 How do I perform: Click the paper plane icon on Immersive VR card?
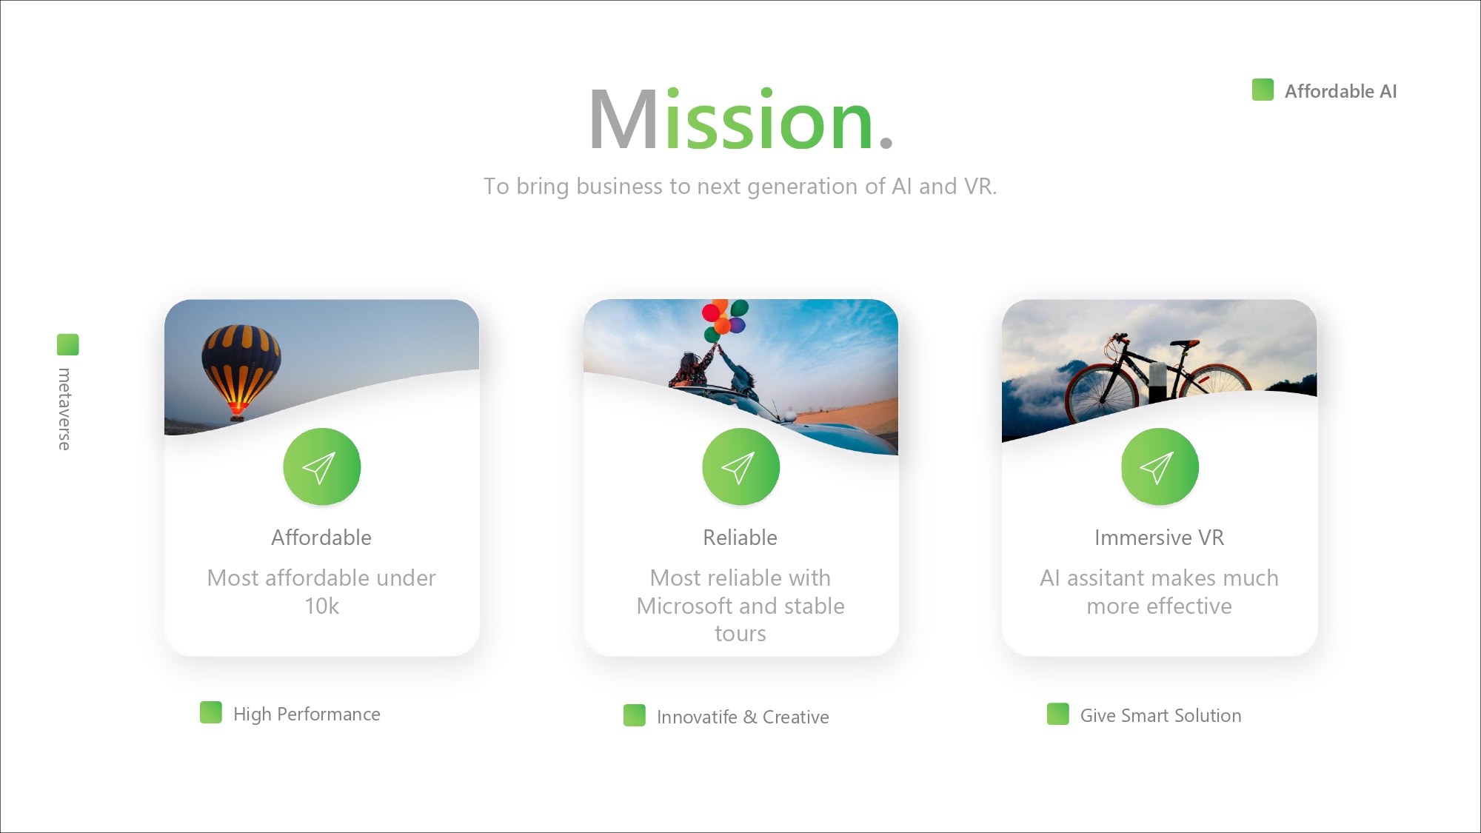1160,466
